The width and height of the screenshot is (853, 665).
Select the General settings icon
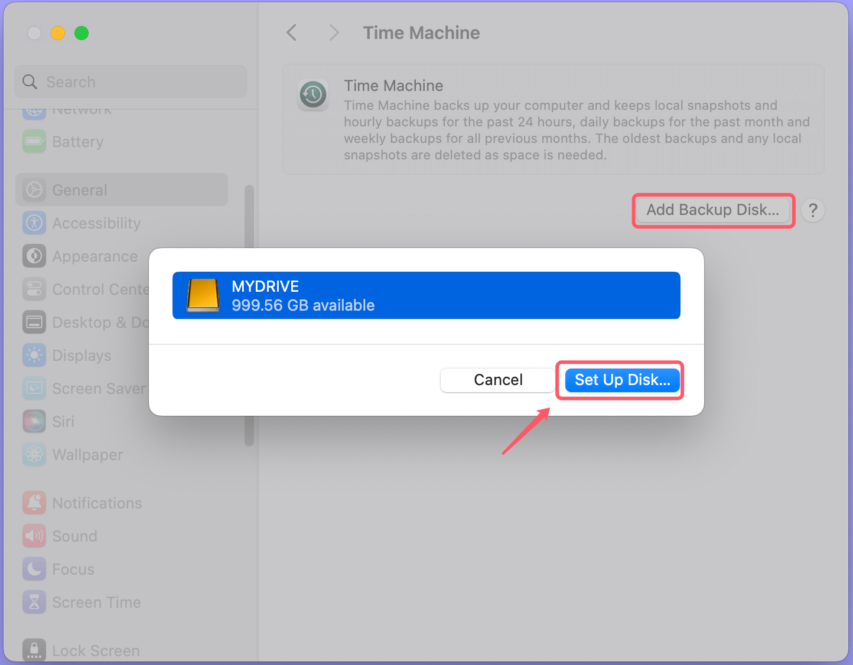(x=80, y=190)
